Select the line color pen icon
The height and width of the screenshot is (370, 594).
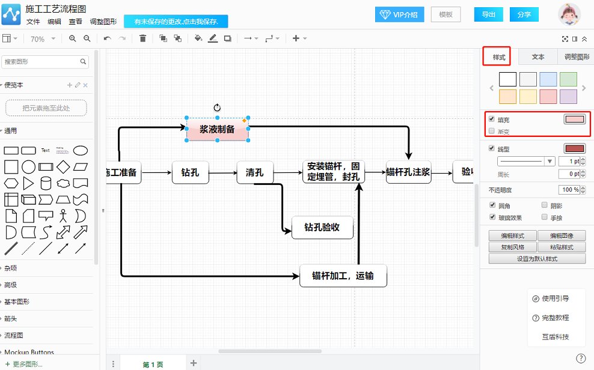[x=213, y=38]
